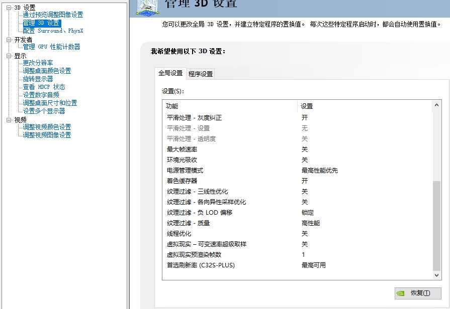Open 调整桌面尺寸和位置 page
This screenshot has height=309, width=450.
pyautogui.click(x=50, y=103)
